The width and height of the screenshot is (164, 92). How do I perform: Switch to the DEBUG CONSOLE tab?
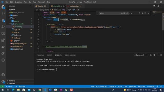[70, 55]
